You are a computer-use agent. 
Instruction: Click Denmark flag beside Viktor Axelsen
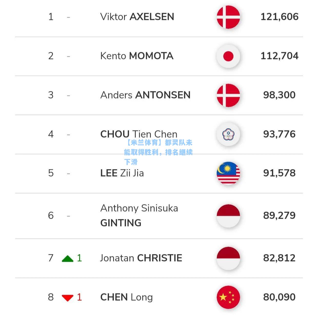point(228,17)
